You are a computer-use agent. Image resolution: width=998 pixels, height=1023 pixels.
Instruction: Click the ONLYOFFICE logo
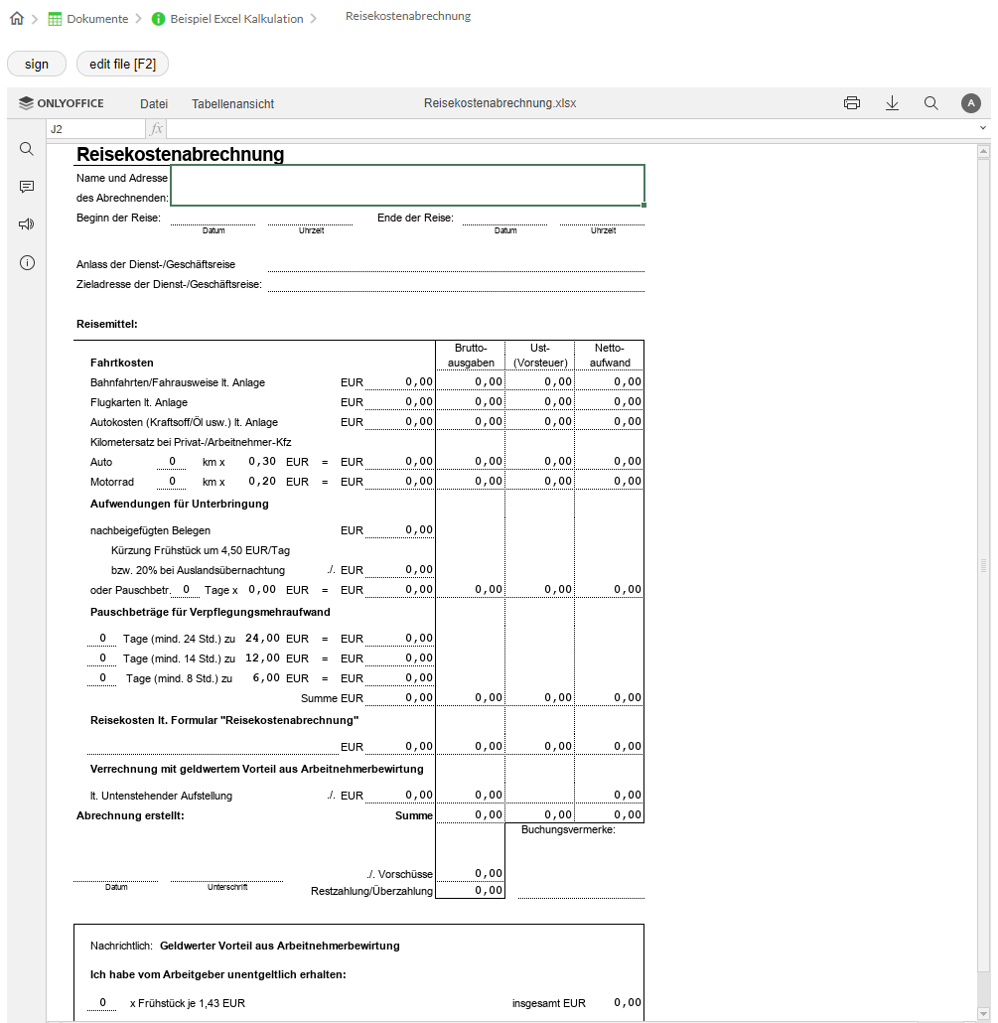point(62,103)
